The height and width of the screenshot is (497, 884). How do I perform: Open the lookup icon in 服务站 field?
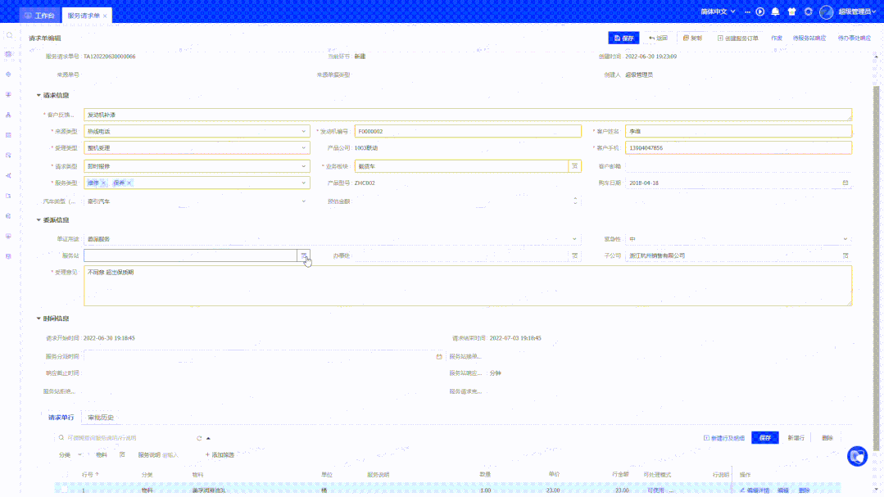[304, 256]
